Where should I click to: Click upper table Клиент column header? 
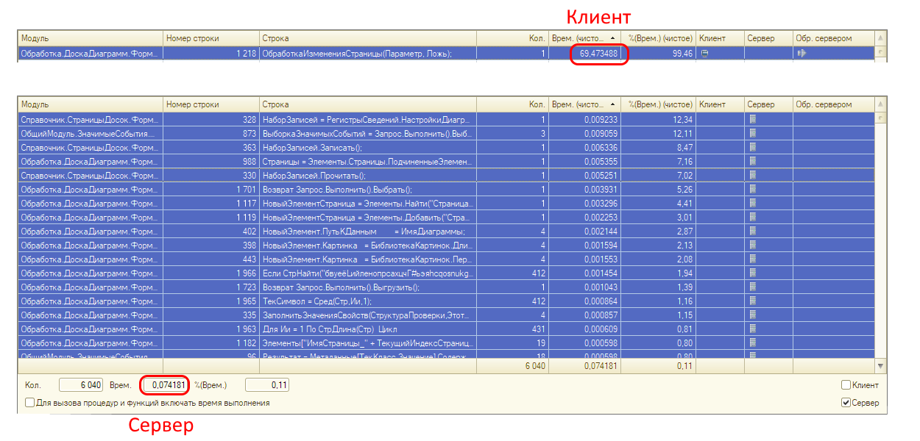click(x=720, y=37)
